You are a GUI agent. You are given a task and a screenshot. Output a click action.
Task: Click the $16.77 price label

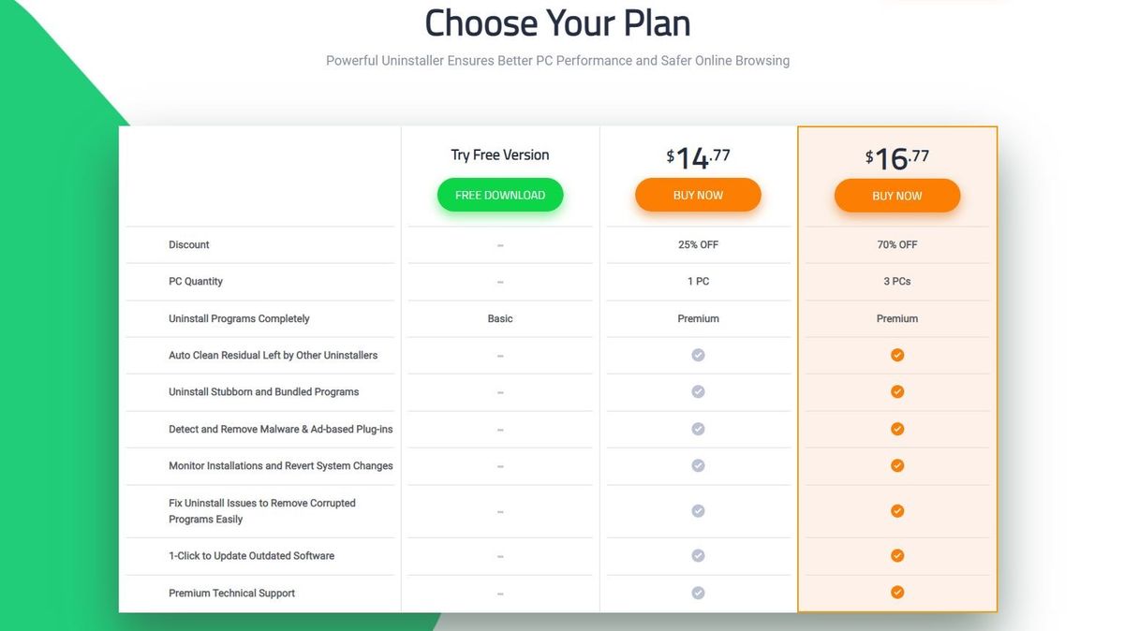pyautogui.click(x=897, y=158)
